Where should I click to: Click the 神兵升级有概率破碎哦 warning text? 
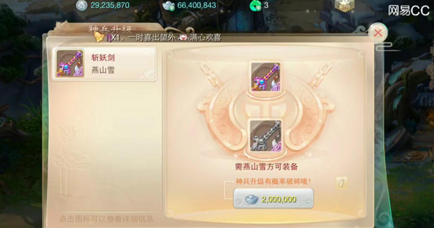pos(273,182)
